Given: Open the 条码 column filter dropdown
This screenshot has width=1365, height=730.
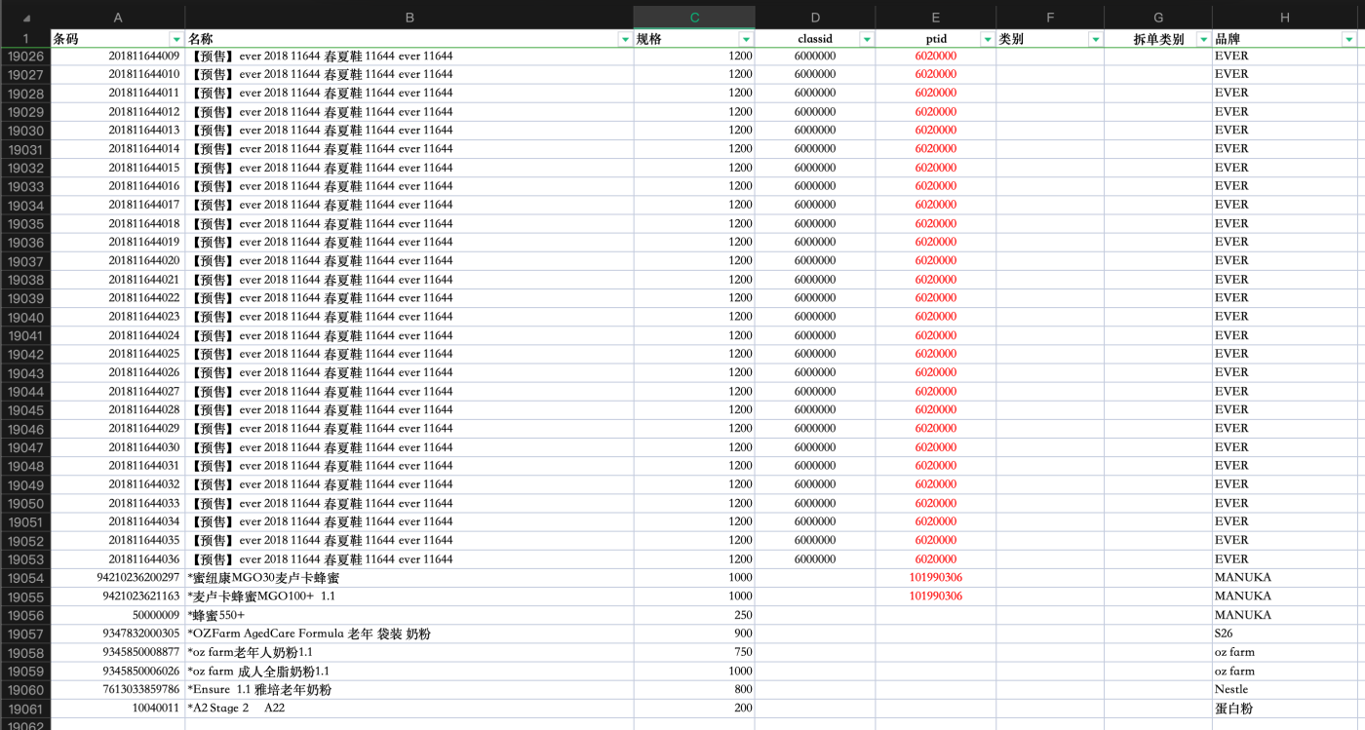Looking at the screenshot, I should 175,39.
